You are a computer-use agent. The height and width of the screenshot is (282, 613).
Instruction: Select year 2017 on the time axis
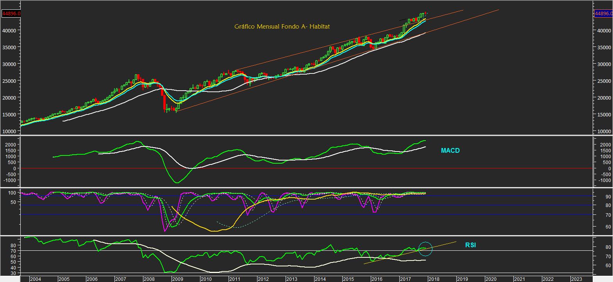pyautogui.click(x=405, y=279)
